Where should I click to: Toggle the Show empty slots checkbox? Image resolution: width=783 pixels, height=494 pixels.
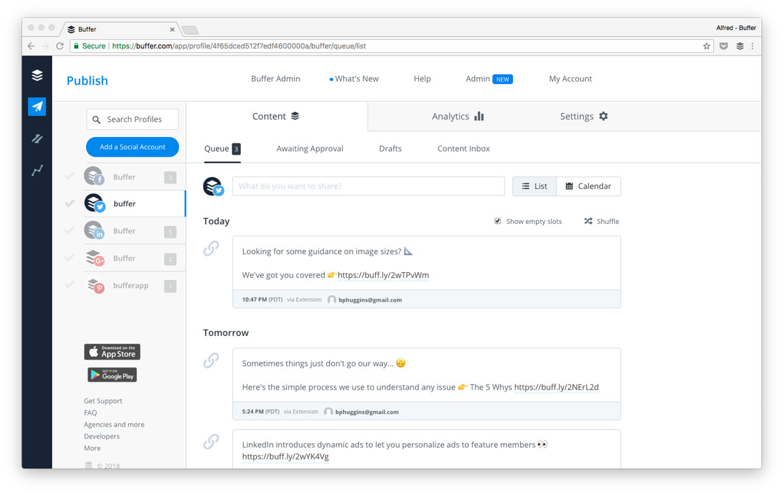tap(498, 221)
